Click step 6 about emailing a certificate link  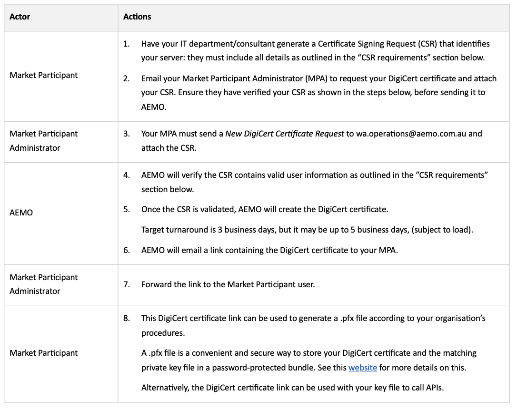pyautogui.click(x=269, y=250)
